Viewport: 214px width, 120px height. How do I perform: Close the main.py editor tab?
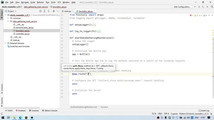(73, 11)
